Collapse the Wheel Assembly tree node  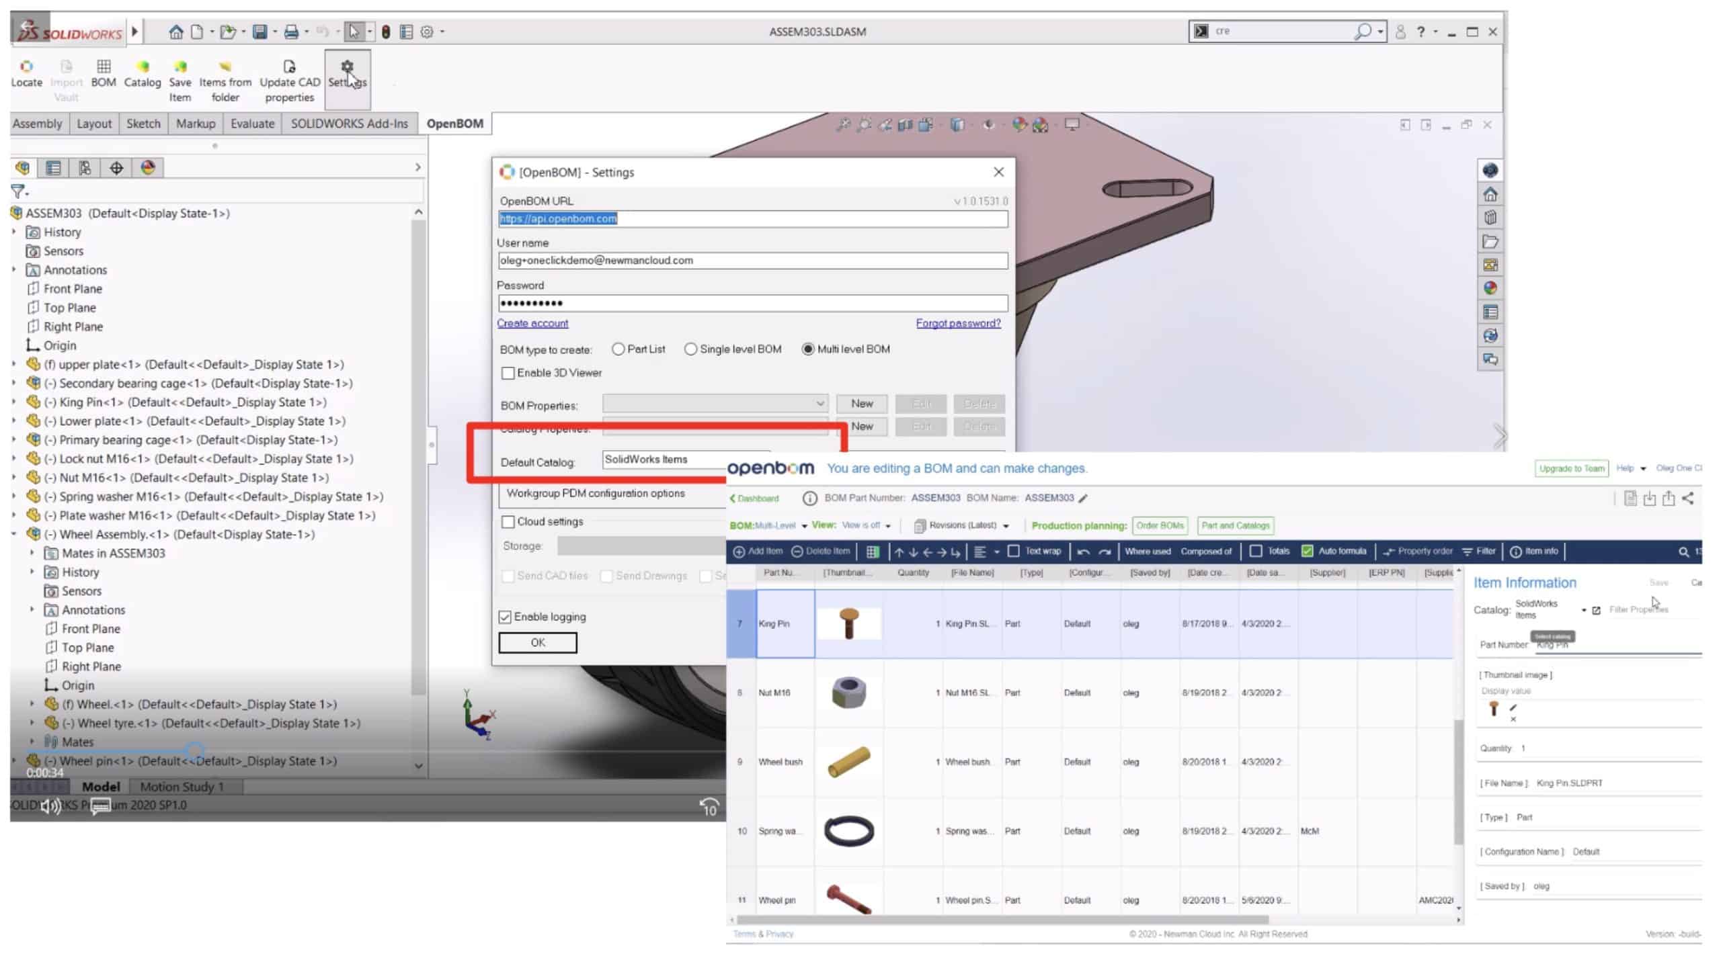[x=14, y=534]
